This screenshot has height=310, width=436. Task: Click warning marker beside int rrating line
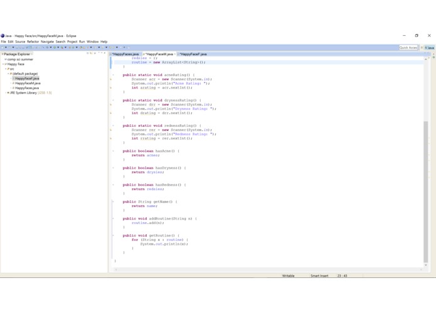[x=111, y=139]
